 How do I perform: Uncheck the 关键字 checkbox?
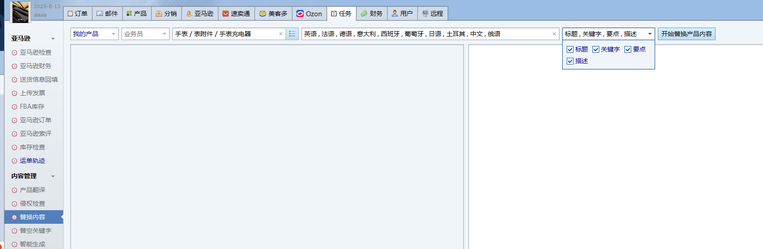pyautogui.click(x=596, y=50)
